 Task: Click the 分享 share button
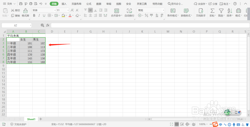213,4
